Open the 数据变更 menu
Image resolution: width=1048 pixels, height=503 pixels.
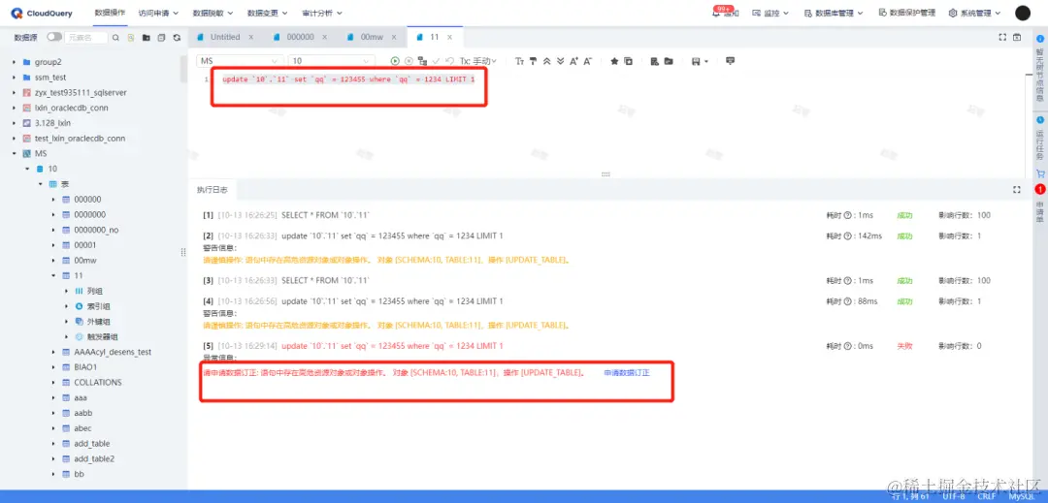coord(268,13)
